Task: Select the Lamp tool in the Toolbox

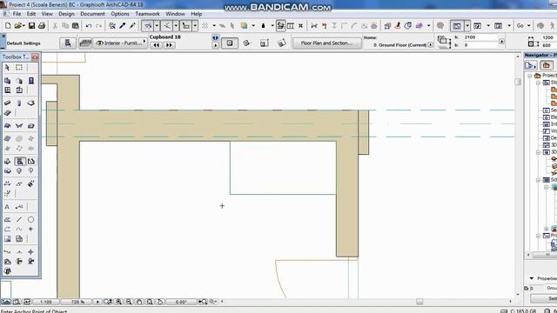Action: pyautogui.click(x=19, y=171)
